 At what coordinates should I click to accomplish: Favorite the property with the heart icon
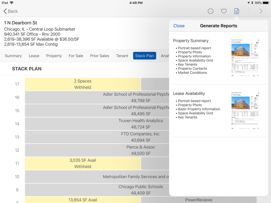click(224, 11)
